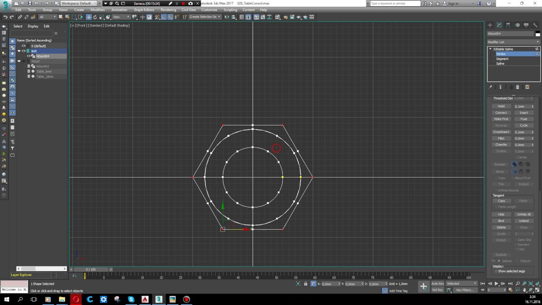The height and width of the screenshot is (305, 542).
Task: Click the Connect button
Action: 501,113
